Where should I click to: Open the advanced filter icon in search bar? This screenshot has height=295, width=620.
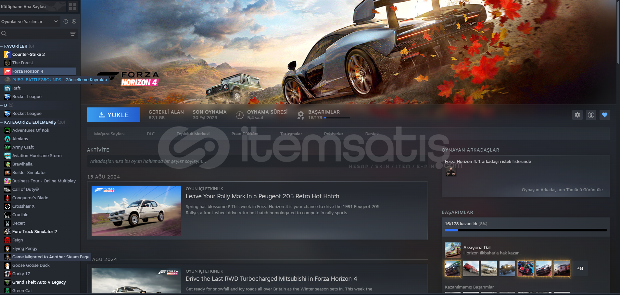pos(73,34)
